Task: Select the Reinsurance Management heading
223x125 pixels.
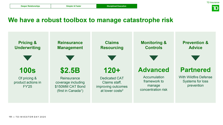Action: (70, 45)
